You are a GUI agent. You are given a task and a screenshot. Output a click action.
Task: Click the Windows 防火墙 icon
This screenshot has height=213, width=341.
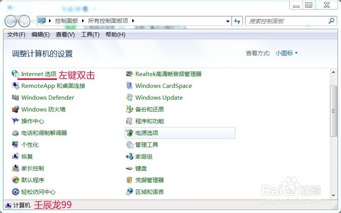pyautogui.click(x=16, y=109)
